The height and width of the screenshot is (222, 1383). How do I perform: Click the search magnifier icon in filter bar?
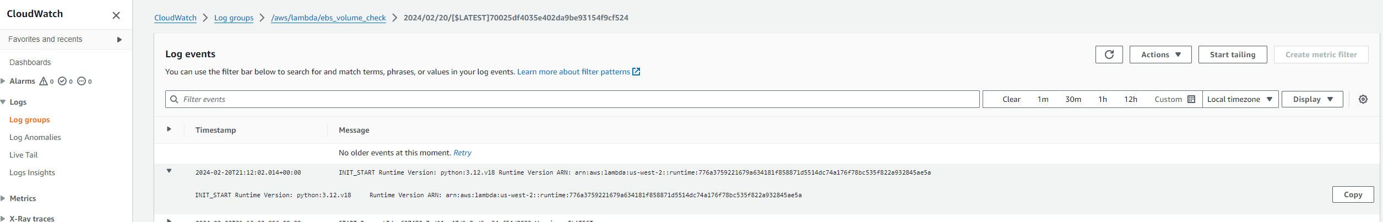tap(174, 99)
